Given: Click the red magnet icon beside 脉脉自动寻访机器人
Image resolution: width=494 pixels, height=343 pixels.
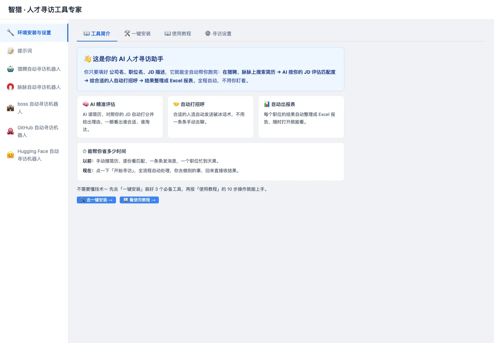Looking at the screenshot, I should click(11, 87).
